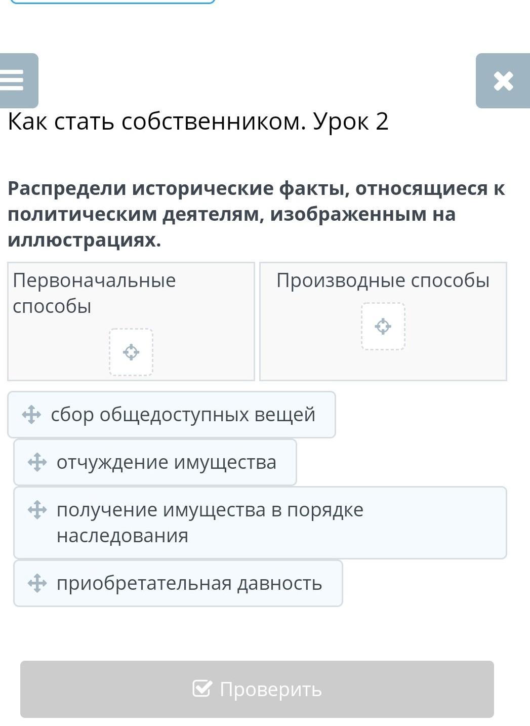Image resolution: width=530 pixels, height=726 pixels.
Task: Grab the move handle of получение имущества item
Action: (x=37, y=510)
